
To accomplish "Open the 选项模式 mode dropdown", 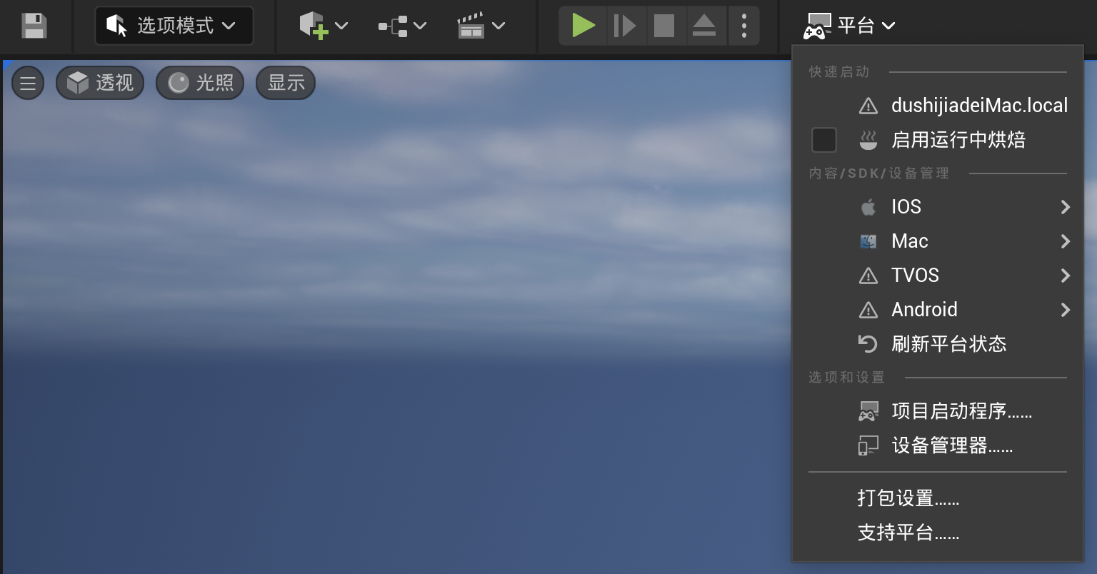I will point(174,26).
